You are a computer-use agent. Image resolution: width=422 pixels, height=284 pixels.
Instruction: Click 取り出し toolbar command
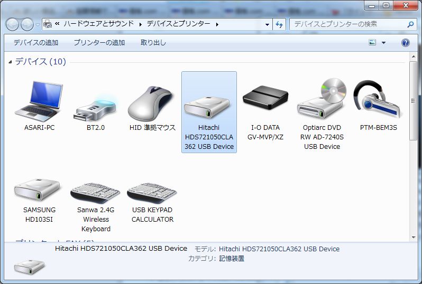click(153, 42)
